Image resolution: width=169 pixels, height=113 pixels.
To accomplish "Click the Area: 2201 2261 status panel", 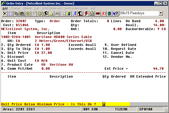I will [x=41, y=109].
